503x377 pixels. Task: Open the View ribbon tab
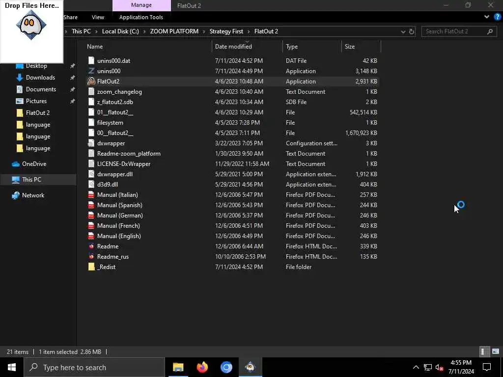click(98, 17)
